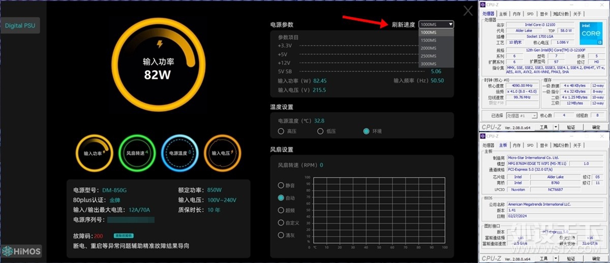
Task: Select the 低压 temperature radio button
Action: (320, 131)
